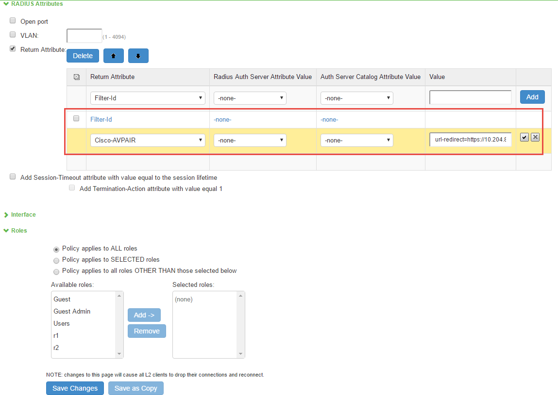Image resolution: width=558 pixels, height=395 pixels.
Task: Click the move-up arrow button
Action: click(x=114, y=56)
